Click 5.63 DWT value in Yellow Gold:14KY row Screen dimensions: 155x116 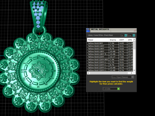[122, 49]
